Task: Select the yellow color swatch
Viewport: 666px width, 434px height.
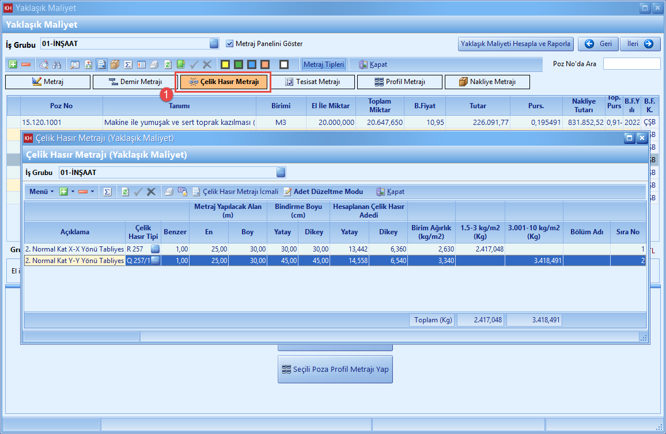Action: tap(225, 64)
